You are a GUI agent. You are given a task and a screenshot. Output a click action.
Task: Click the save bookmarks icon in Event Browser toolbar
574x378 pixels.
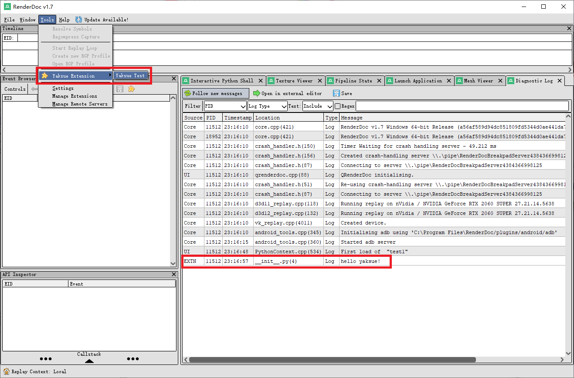(x=120, y=89)
